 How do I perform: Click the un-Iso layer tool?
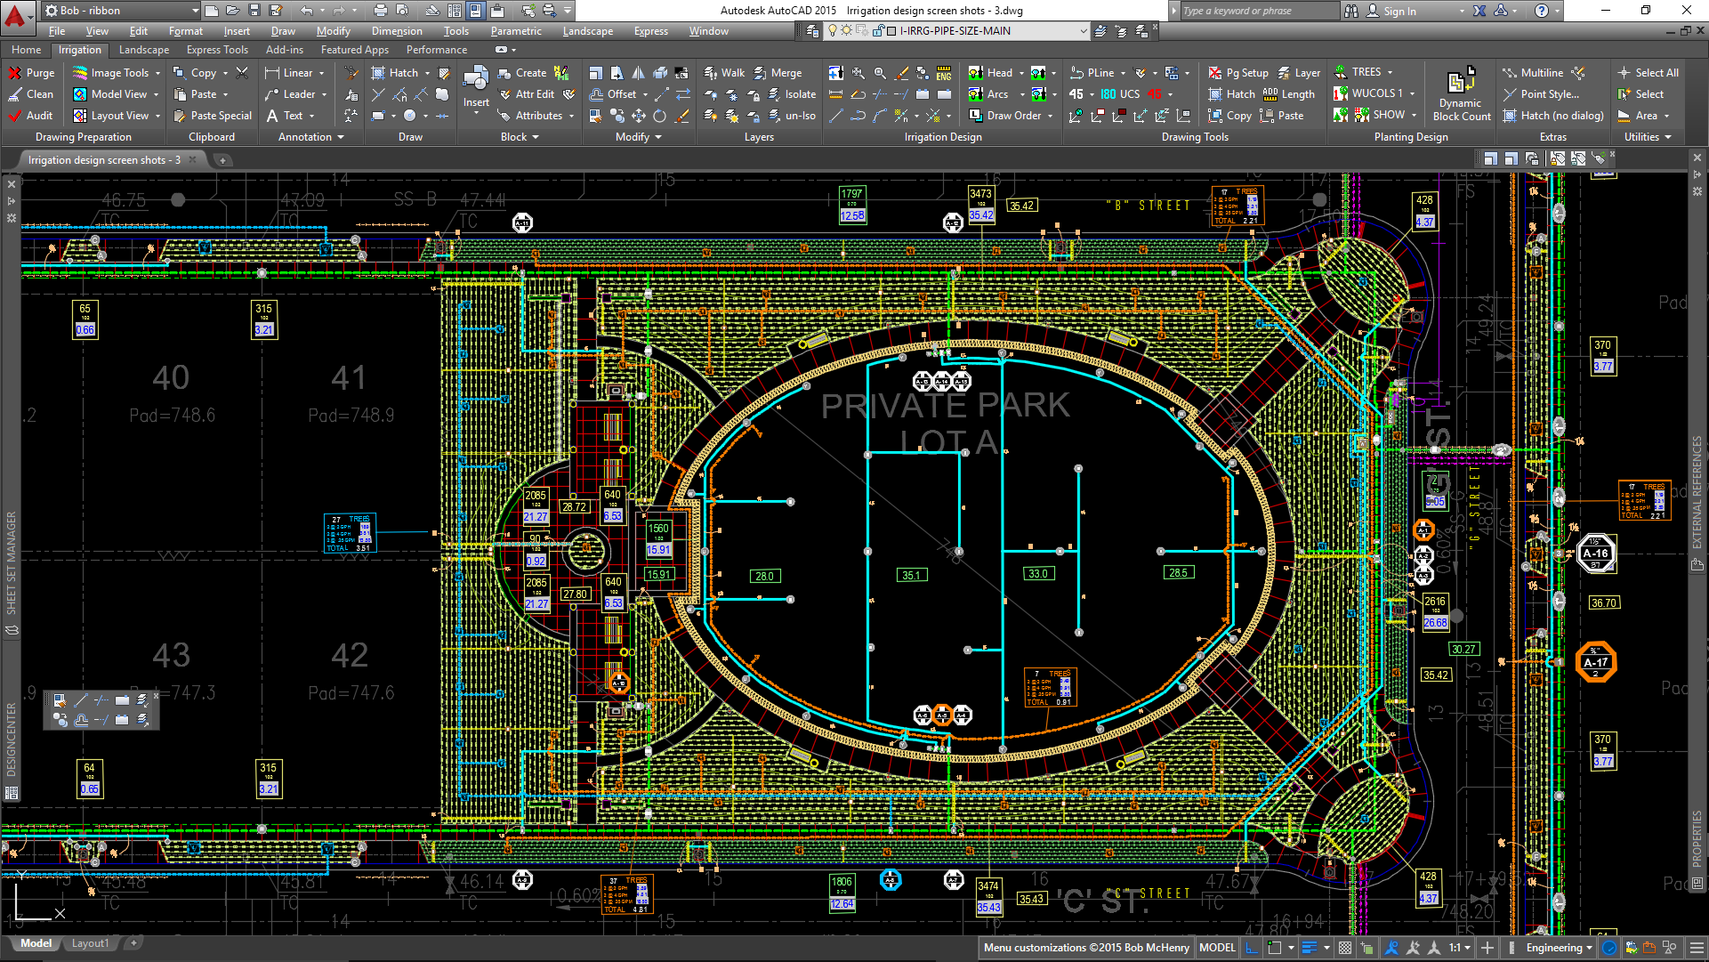tap(792, 116)
